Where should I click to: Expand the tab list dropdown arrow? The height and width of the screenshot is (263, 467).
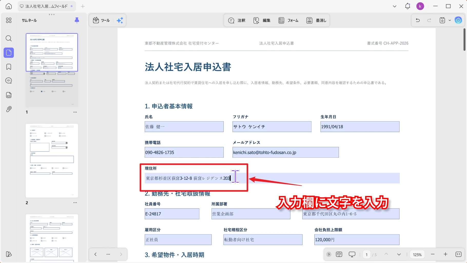[x=395, y=6]
